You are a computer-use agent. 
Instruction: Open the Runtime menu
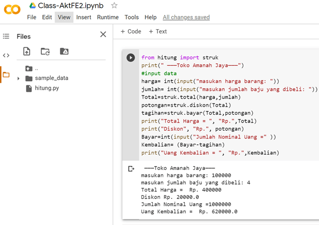coord(108,17)
